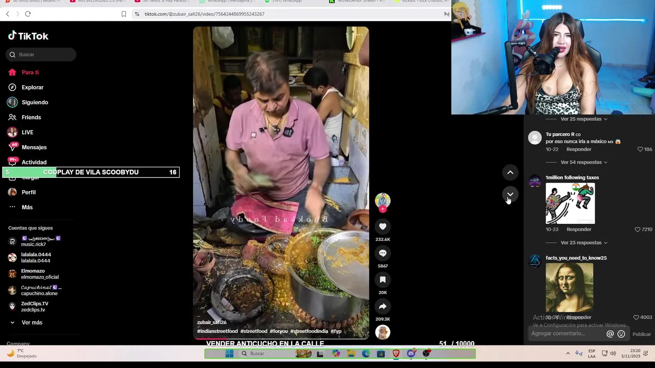The image size is (655, 368).
Task: Open zubair_safi26 username on video
Action: [212, 323]
